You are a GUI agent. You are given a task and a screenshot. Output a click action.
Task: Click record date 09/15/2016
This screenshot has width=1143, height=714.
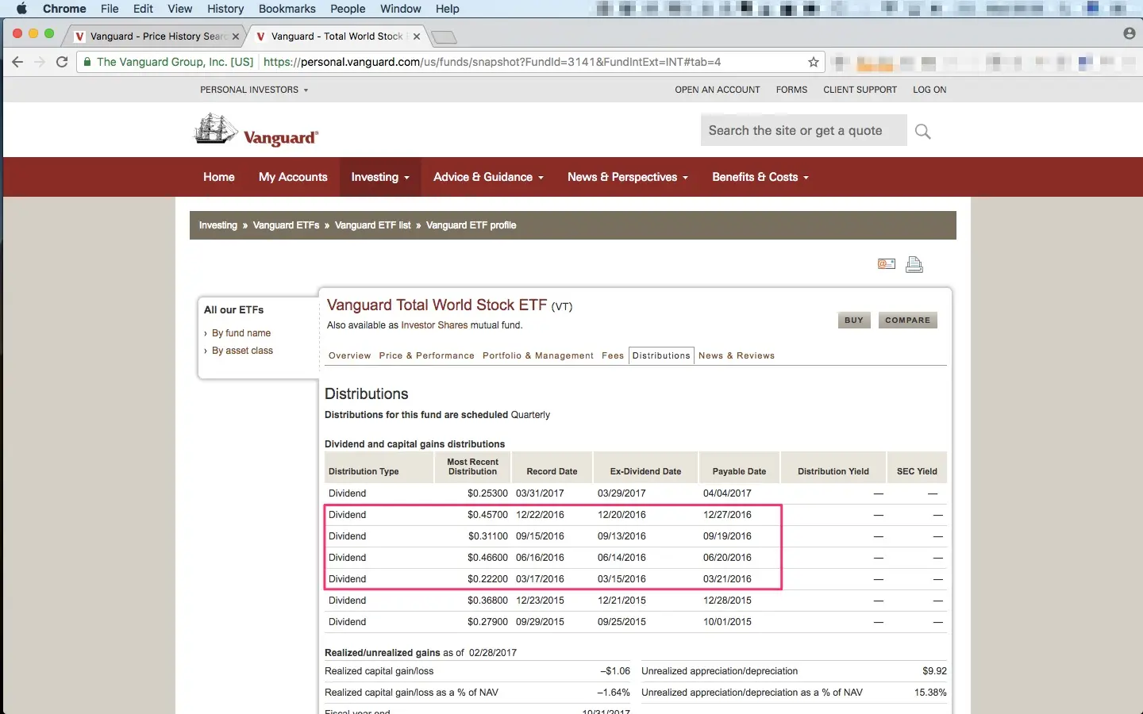click(x=540, y=536)
